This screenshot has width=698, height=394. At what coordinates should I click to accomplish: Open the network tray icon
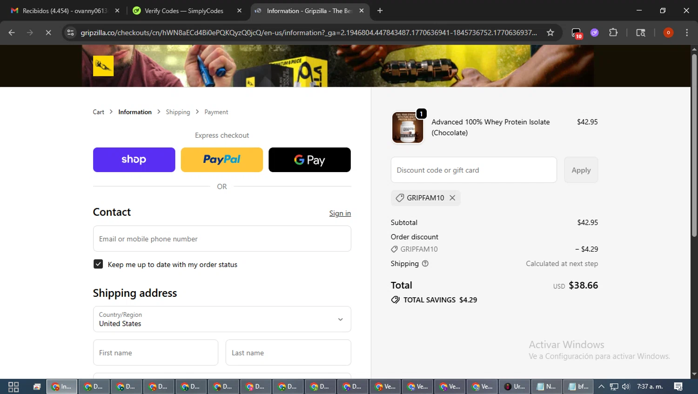click(614, 387)
